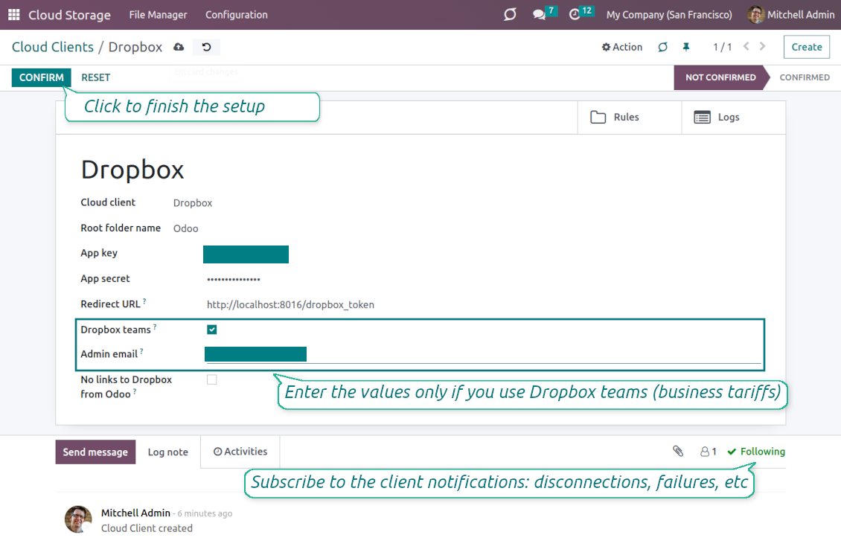Click the Create button
841x558 pixels.
click(x=806, y=47)
